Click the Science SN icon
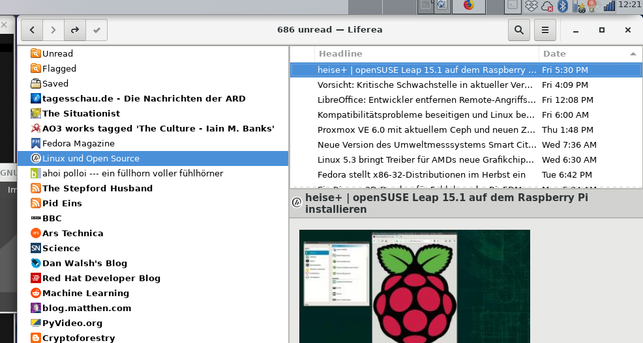 pyautogui.click(x=36, y=248)
